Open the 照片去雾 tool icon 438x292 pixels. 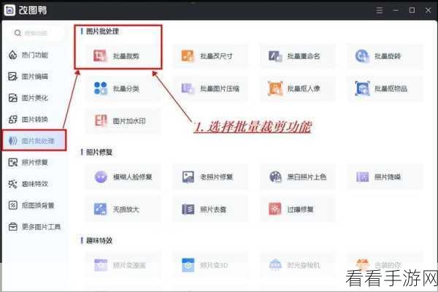click(x=188, y=210)
